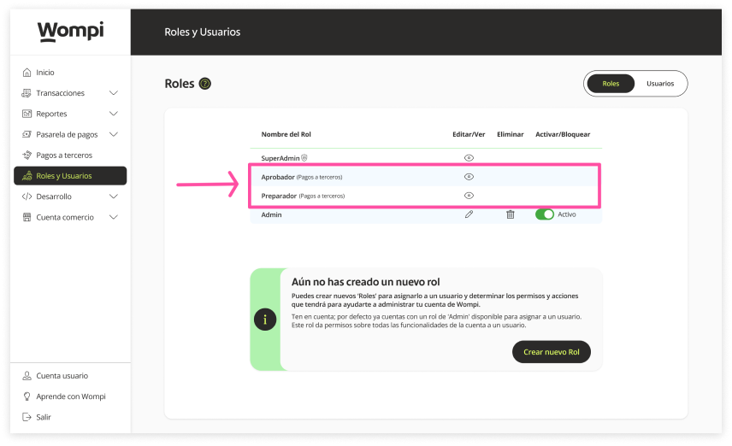Screen dimensions: 732x446
Task: Click the Wompi logo
Action: [x=70, y=32]
